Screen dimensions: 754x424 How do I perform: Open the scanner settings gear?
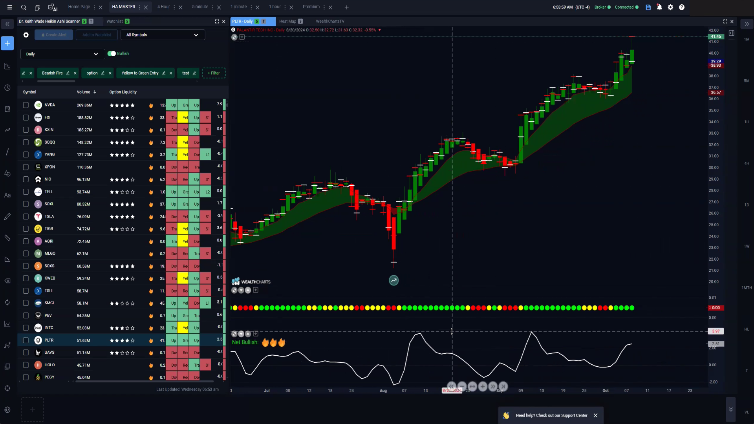tap(26, 35)
